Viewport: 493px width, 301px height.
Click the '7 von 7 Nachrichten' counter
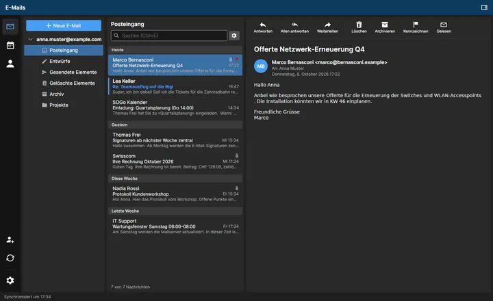click(x=130, y=287)
